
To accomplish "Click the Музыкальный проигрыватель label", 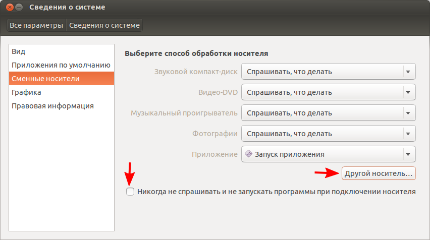I will click(x=184, y=113).
